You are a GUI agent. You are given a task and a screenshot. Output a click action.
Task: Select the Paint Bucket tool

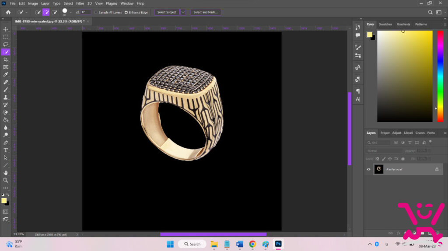point(6,120)
